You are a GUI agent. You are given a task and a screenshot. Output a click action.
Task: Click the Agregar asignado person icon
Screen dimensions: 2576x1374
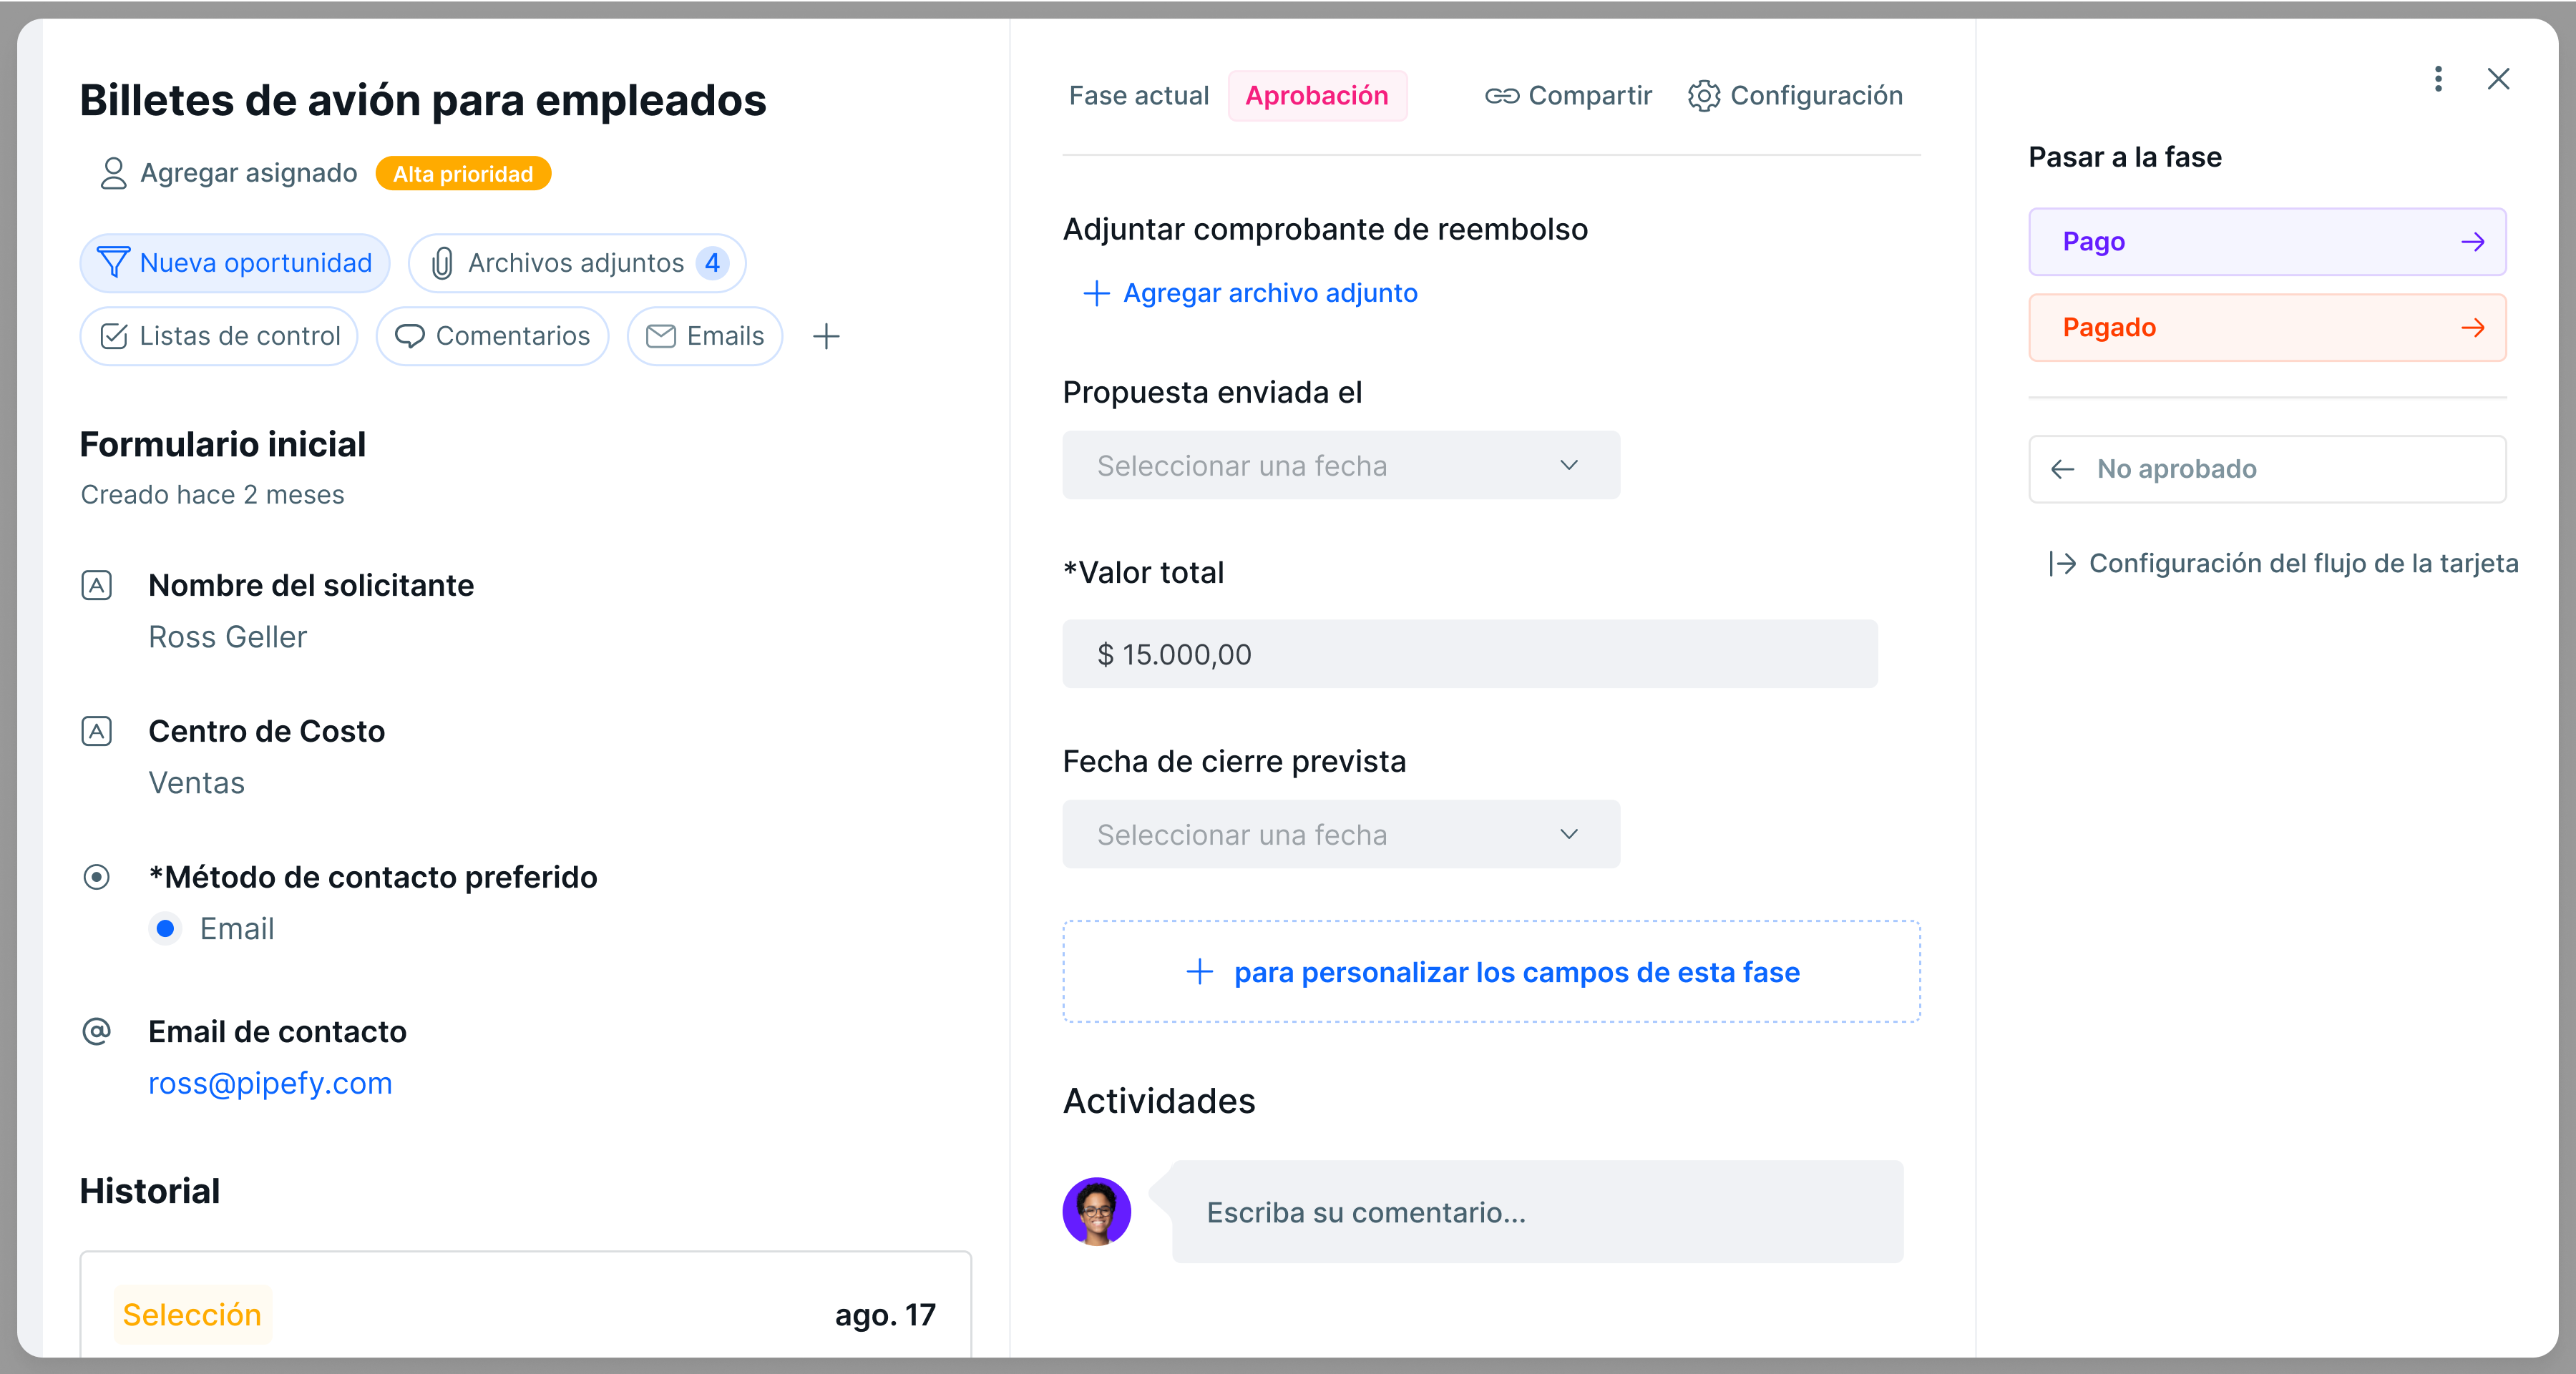point(113,173)
